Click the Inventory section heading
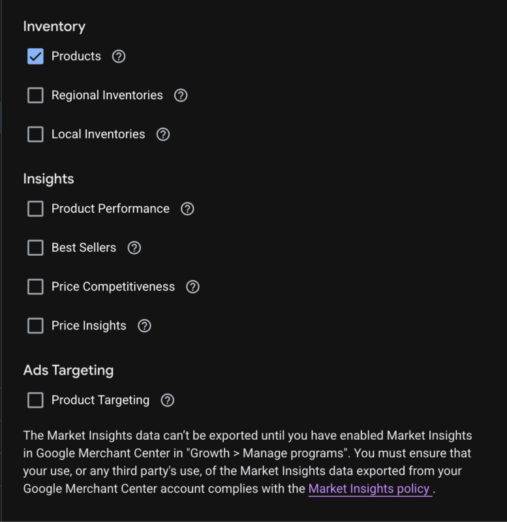Image resolution: width=507 pixels, height=522 pixels. [54, 27]
